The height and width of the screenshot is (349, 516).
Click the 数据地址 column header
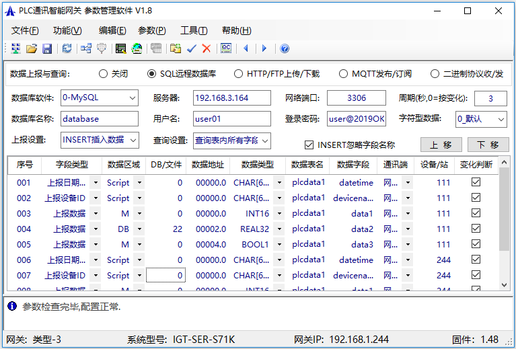(208, 165)
